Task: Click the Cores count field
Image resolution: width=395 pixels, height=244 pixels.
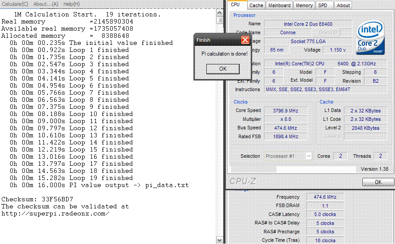Action: pyautogui.click(x=340, y=156)
